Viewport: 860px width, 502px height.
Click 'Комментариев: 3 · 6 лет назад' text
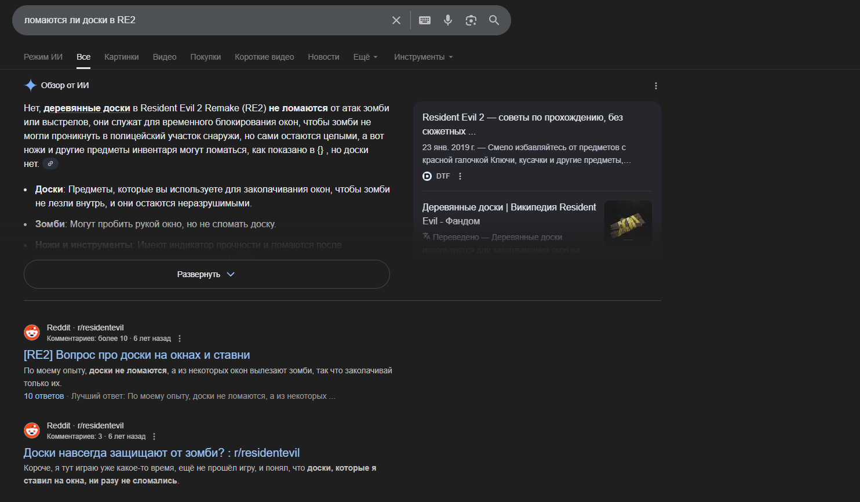(96, 436)
